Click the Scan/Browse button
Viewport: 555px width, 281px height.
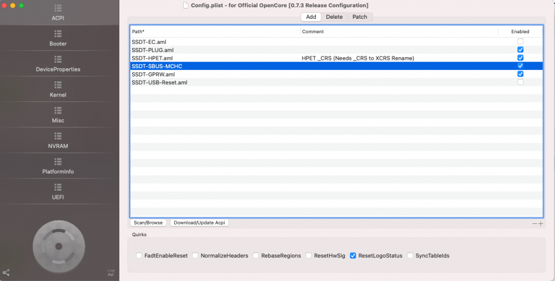[148, 223]
